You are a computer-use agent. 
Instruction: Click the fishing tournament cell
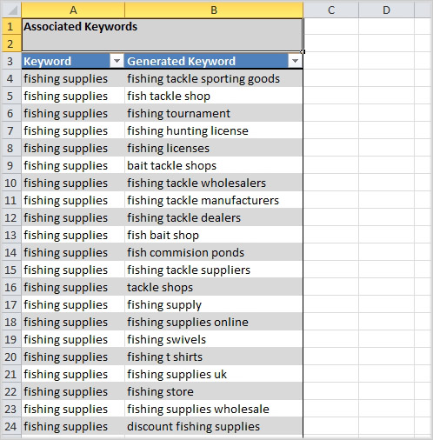click(x=214, y=113)
